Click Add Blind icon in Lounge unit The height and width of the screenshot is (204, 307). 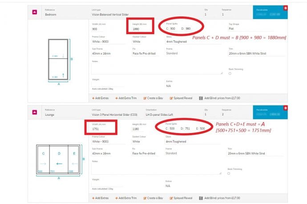201,198
